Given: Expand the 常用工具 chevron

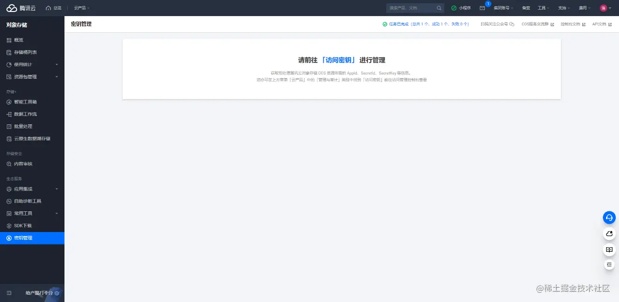Looking at the screenshot, I should (57, 214).
